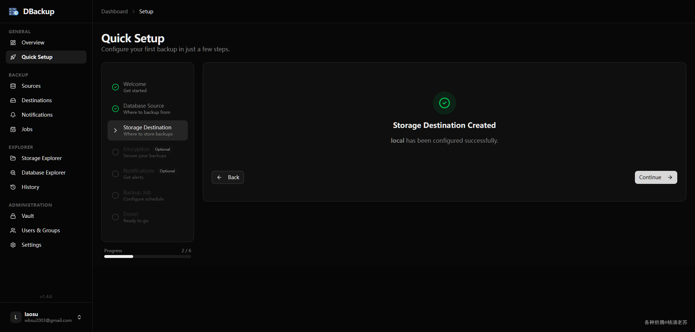This screenshot has height=332, width=695.
Task: Select the Done! step circle
Action: coord(115,217)
